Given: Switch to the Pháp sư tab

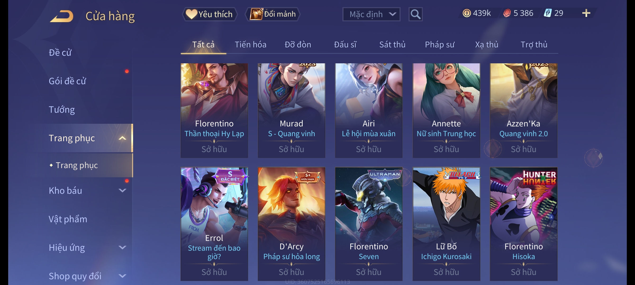Looking at the screenshot, I should pyautogui.click(x=439, y=45).
